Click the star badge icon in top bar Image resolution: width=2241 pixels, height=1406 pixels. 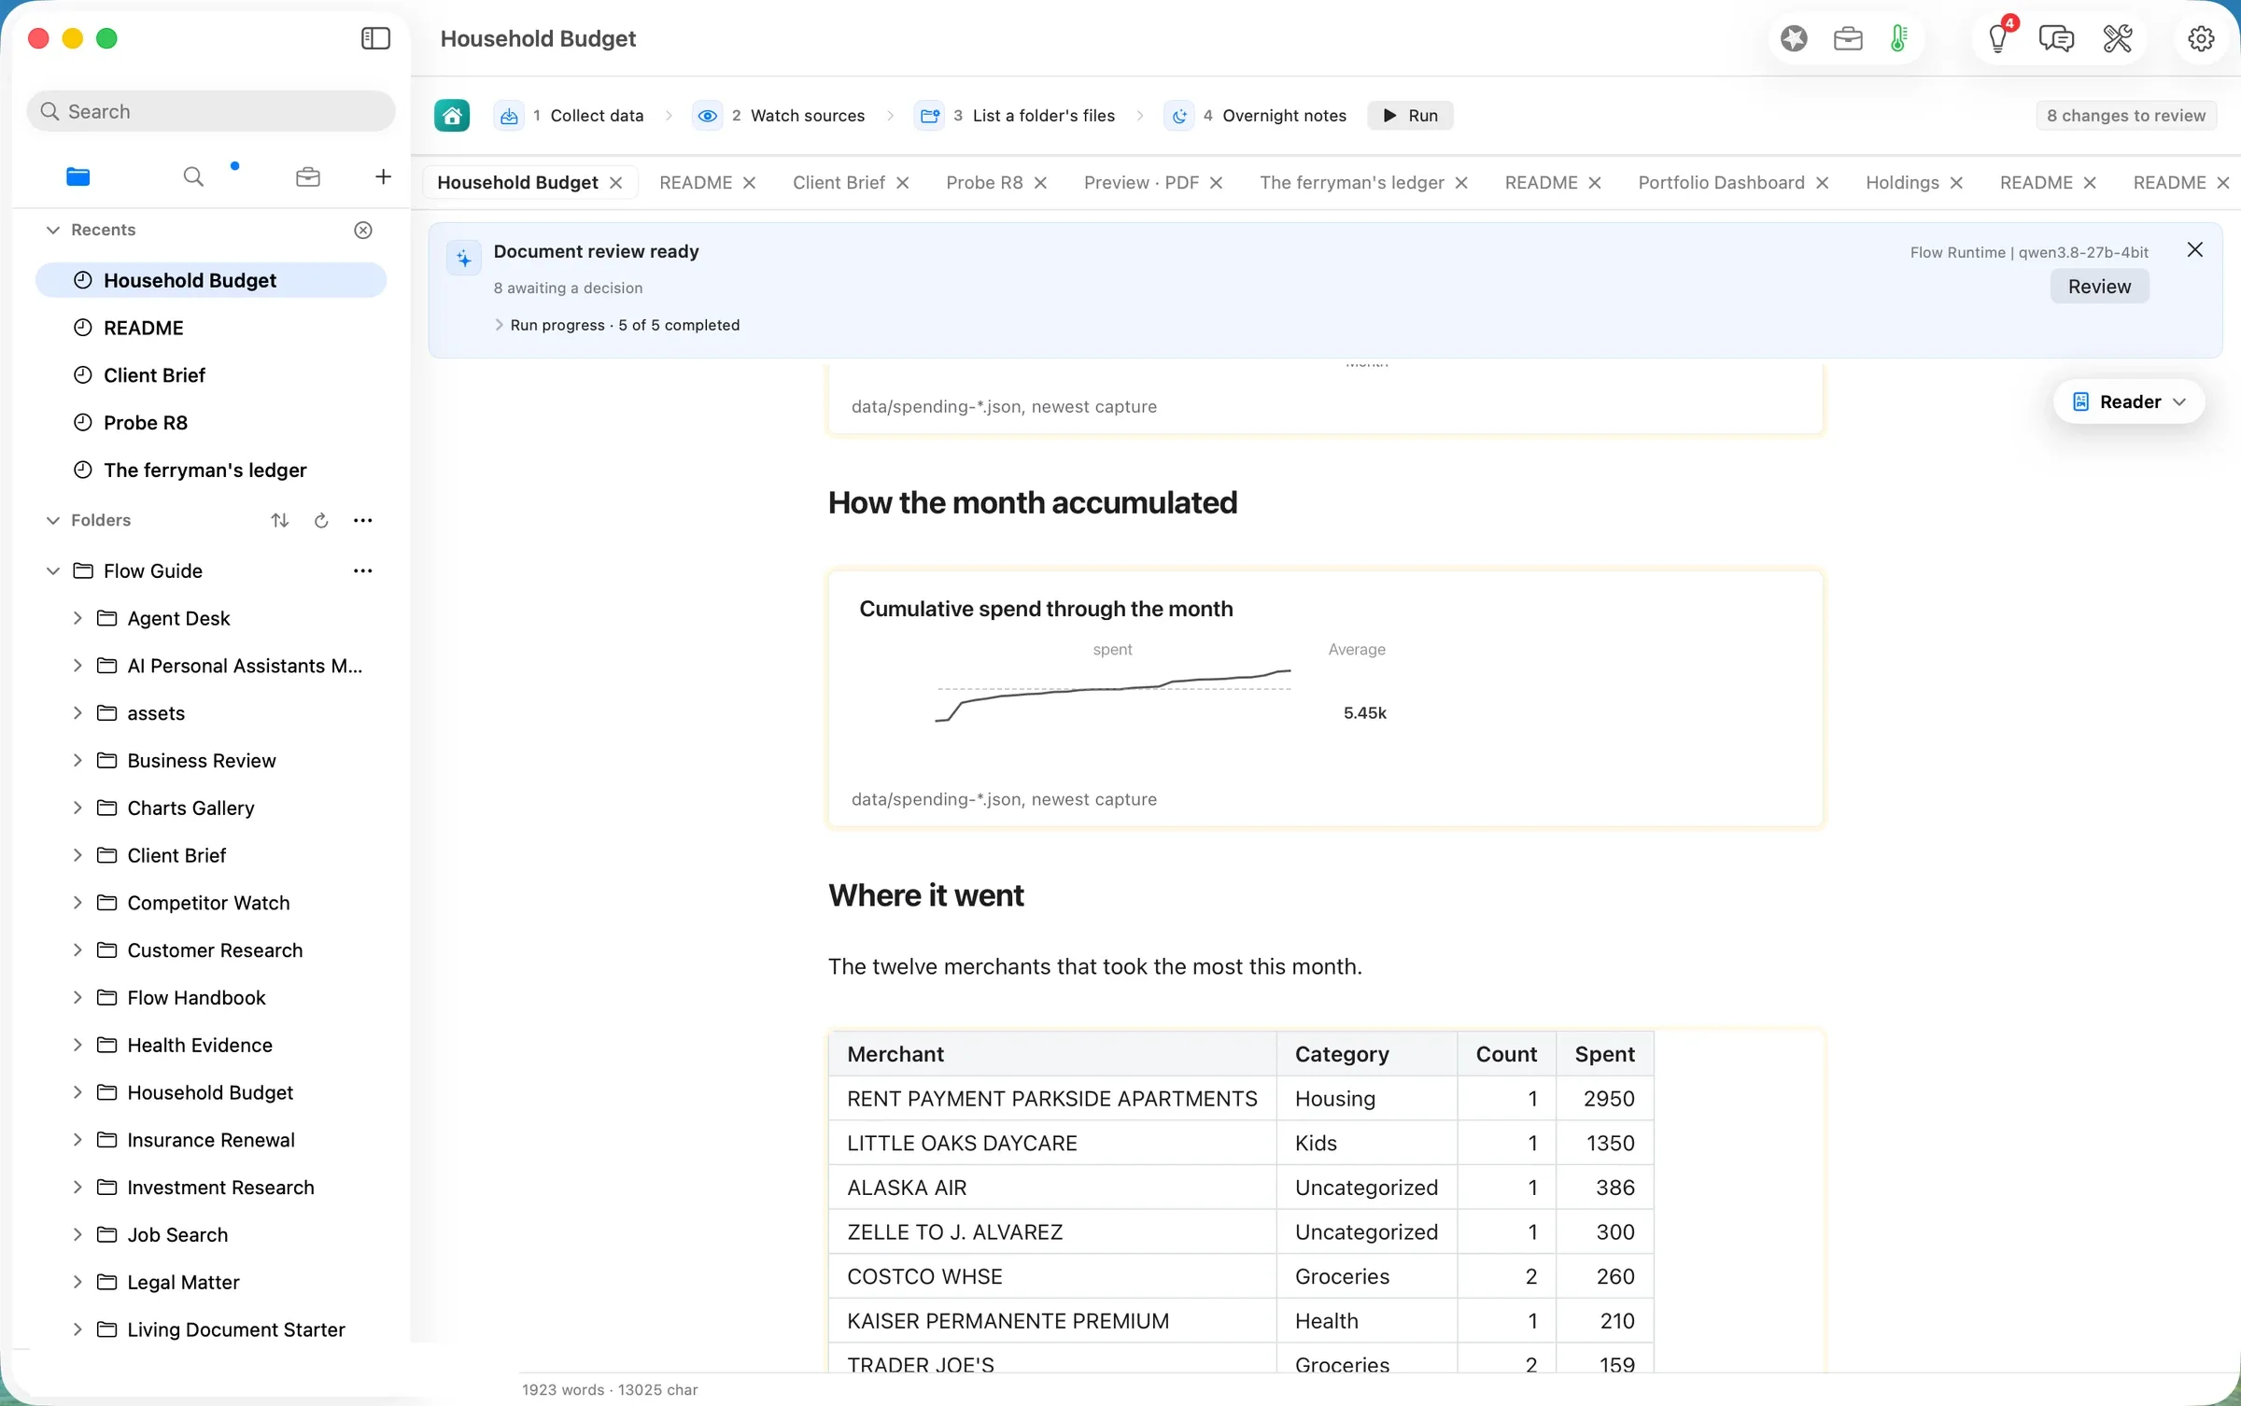click(1794, 38)
